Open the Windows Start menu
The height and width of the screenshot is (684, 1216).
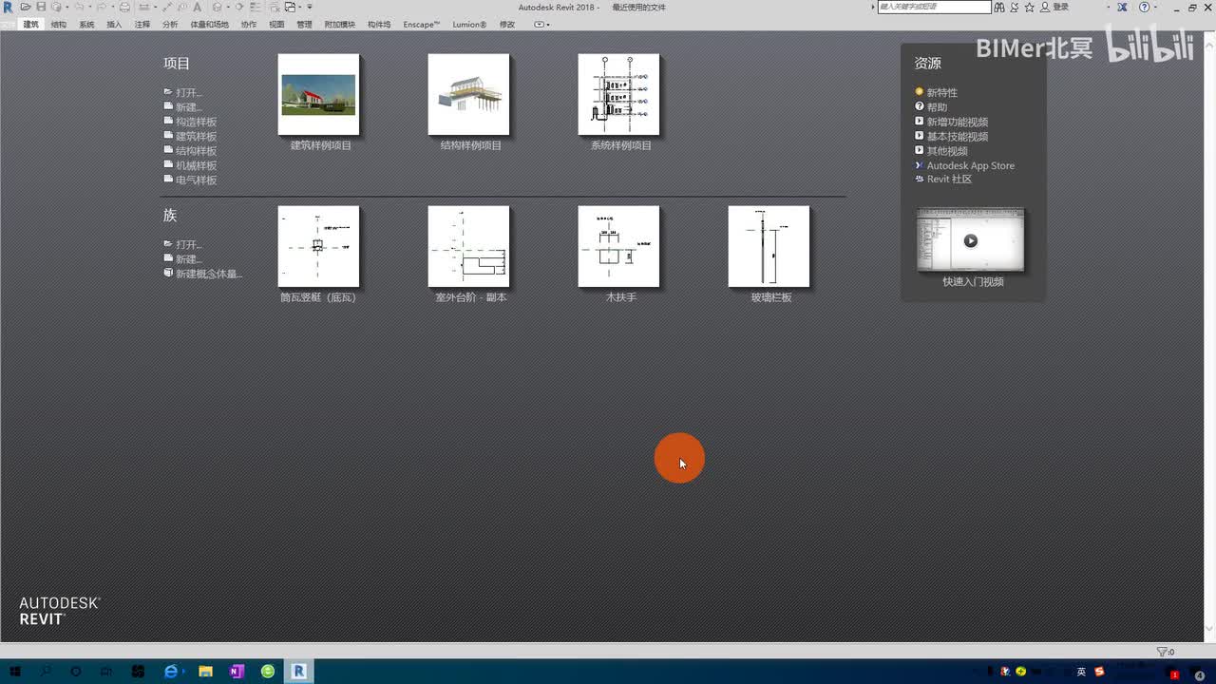[x=15, y=672]
